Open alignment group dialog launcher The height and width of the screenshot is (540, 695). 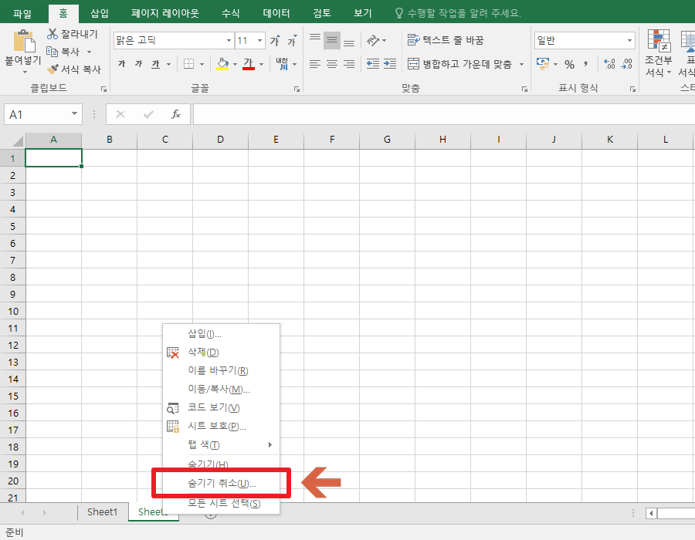pos(524,89)
